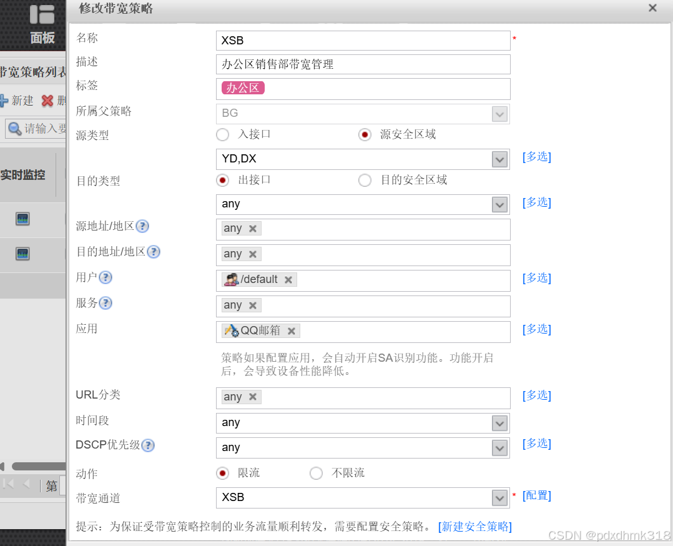
Task: Select the 目的安全区域 radio option
Action: 365,181
